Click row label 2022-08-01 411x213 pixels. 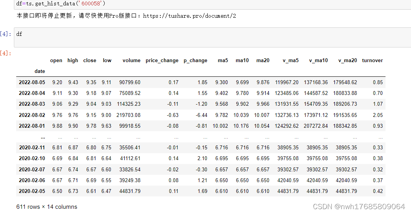(32, 126)
